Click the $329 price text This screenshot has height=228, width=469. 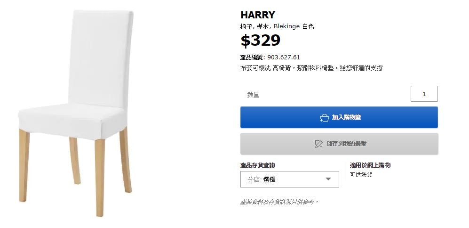coord(261,40)
